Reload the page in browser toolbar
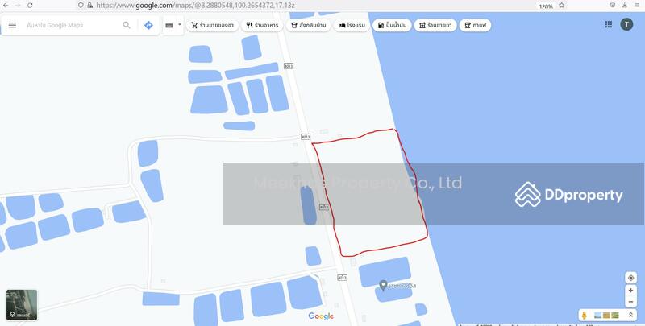This screenshot has width=645, height=326. tap(30, 5)
